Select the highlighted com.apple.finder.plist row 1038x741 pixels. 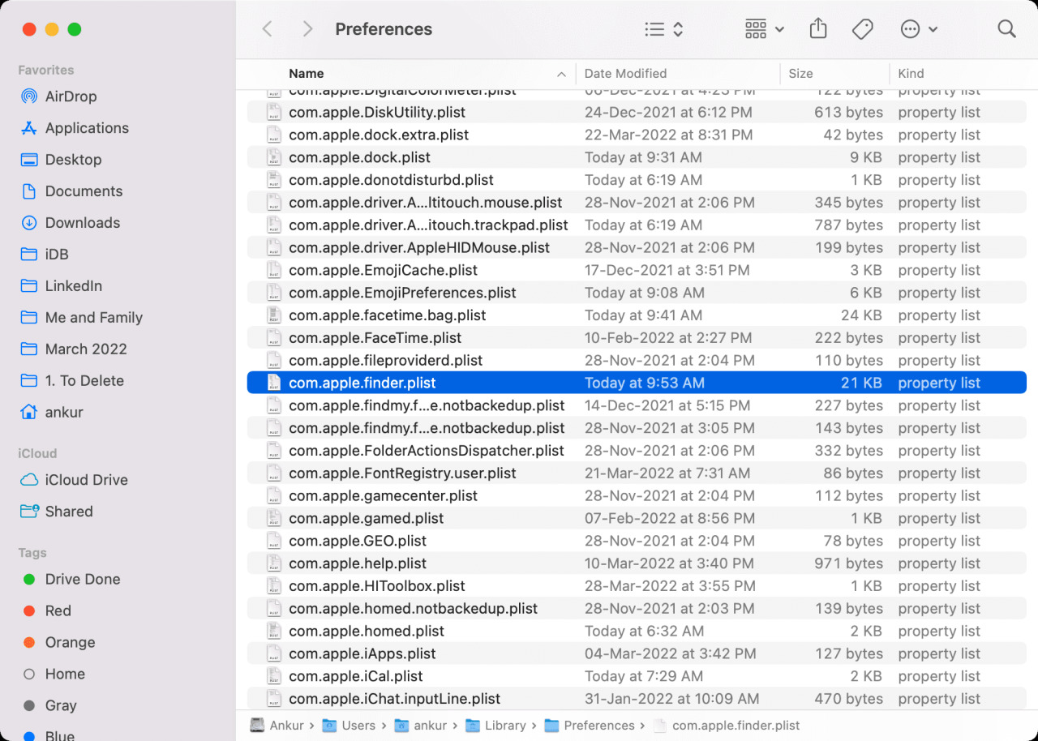coord(637,383)
